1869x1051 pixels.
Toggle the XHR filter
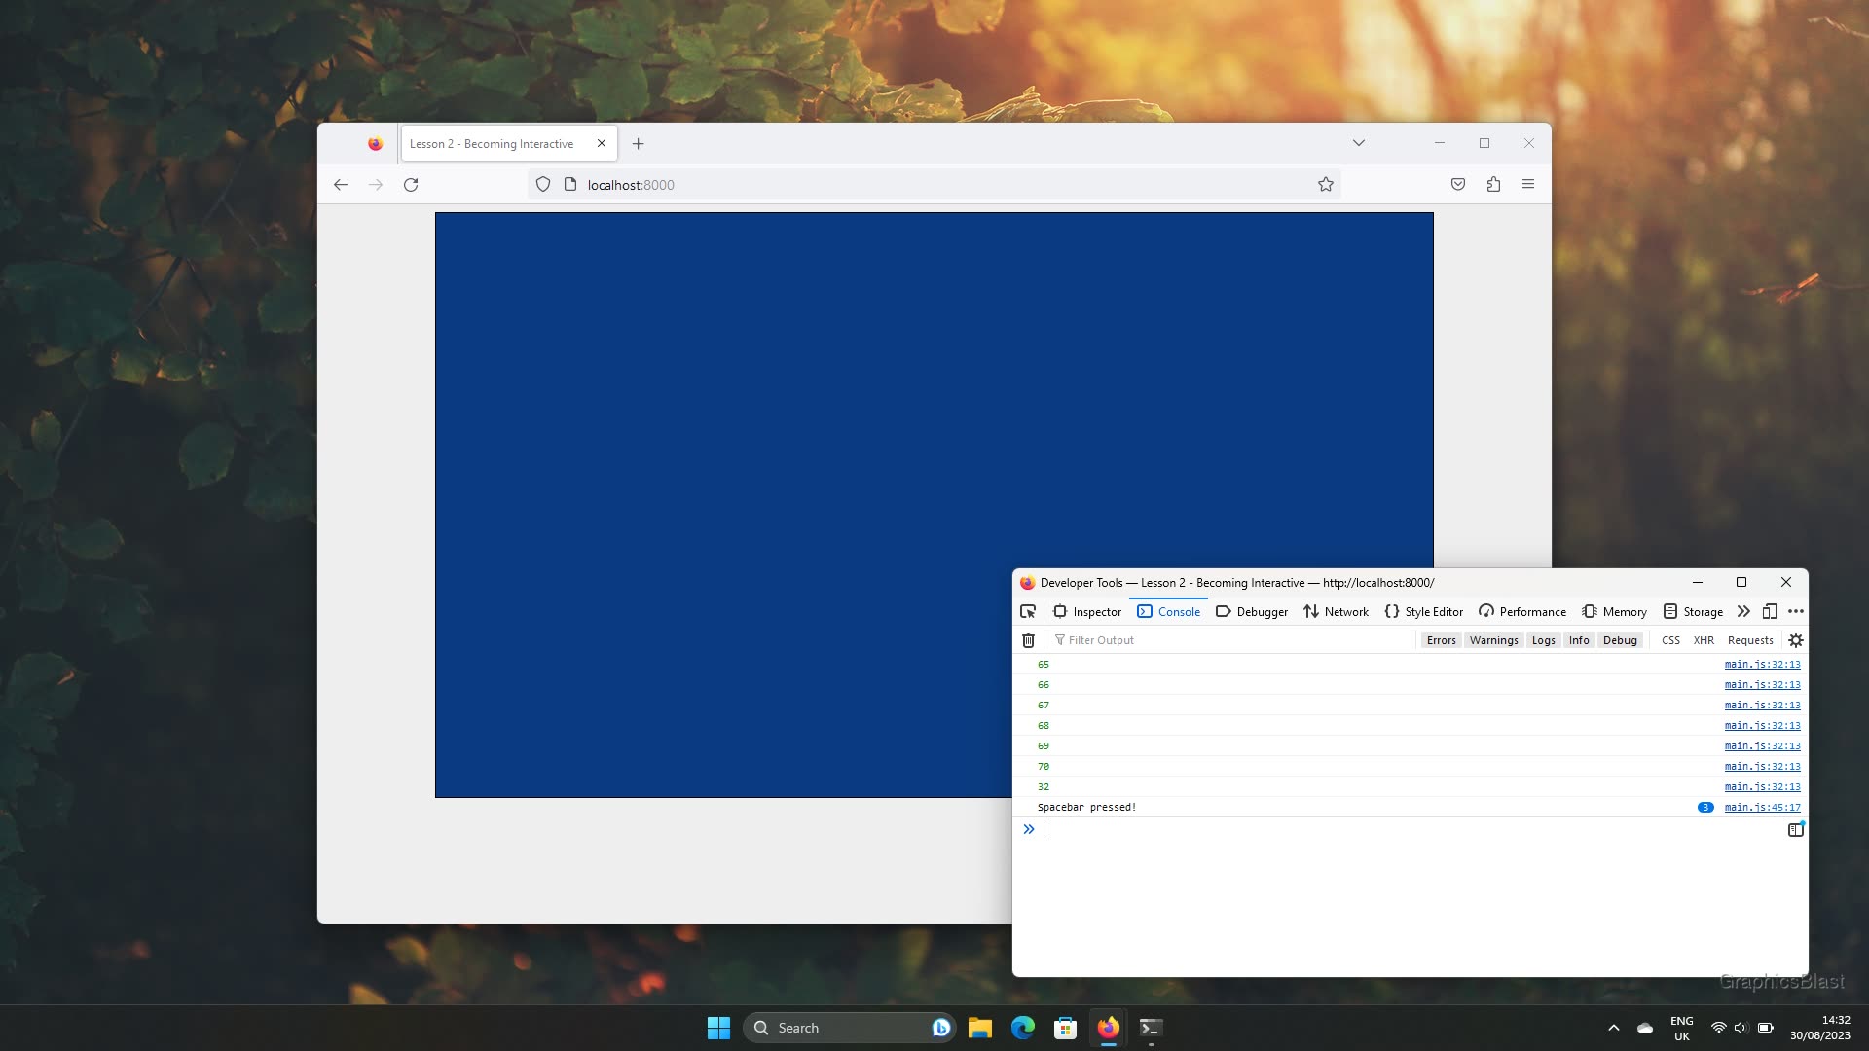(x=1704, y=640)
